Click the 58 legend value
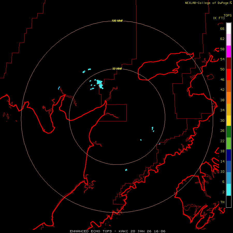 tap(222, 49)
